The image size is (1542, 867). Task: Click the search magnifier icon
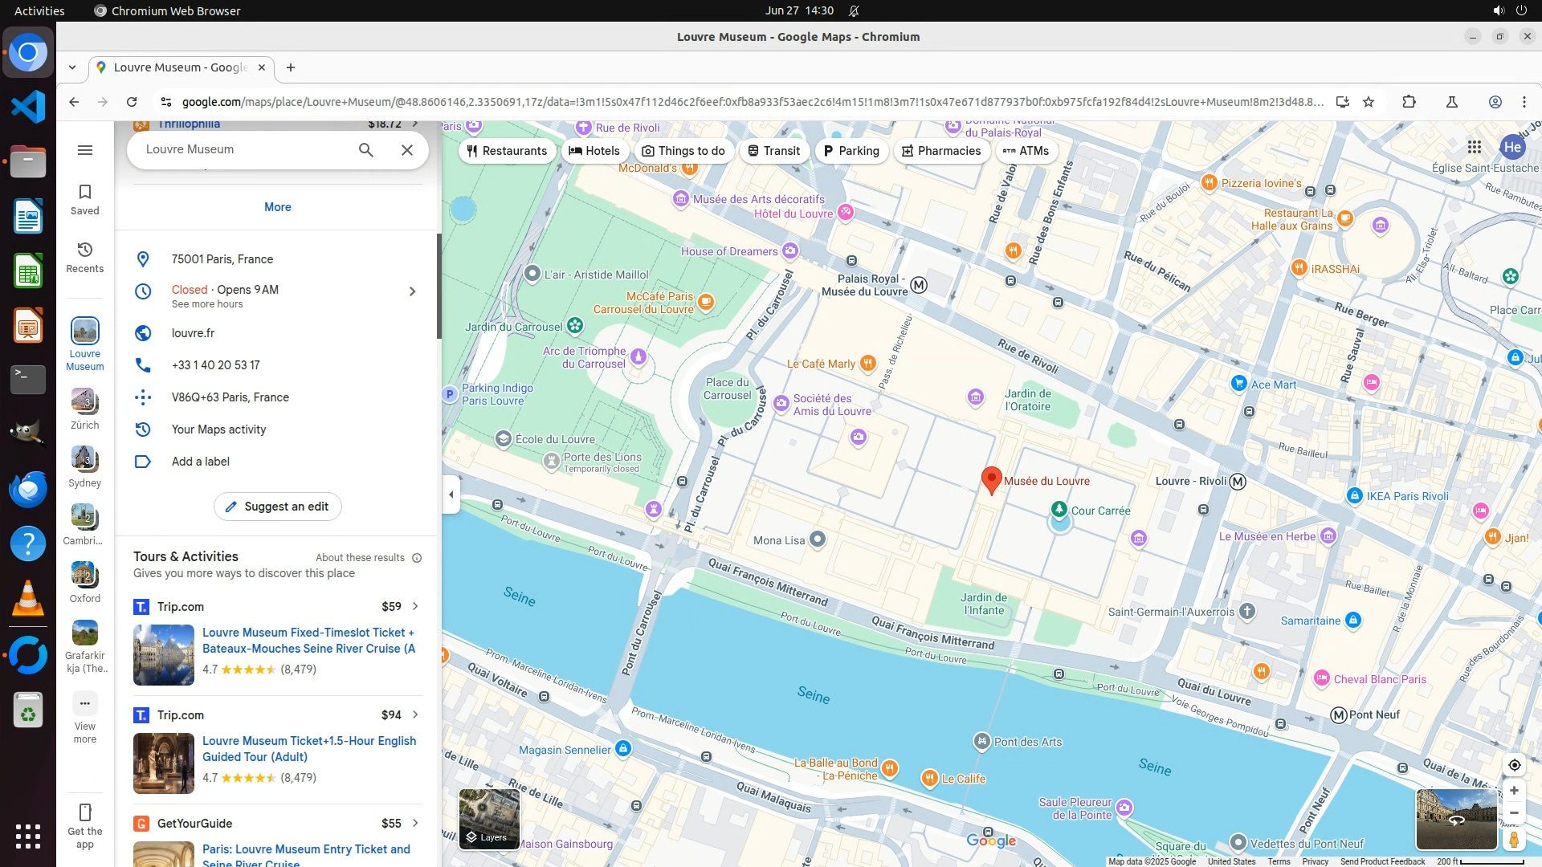pyautogui.click(x=365, y=150)
